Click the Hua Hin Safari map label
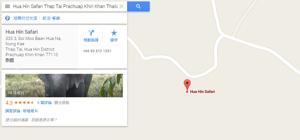 (202, 92)
